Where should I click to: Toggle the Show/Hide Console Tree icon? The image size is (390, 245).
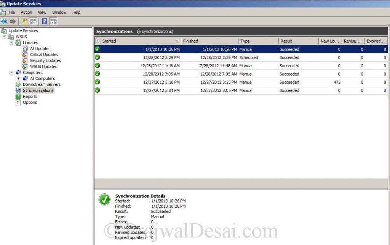[x=33, y=22]
